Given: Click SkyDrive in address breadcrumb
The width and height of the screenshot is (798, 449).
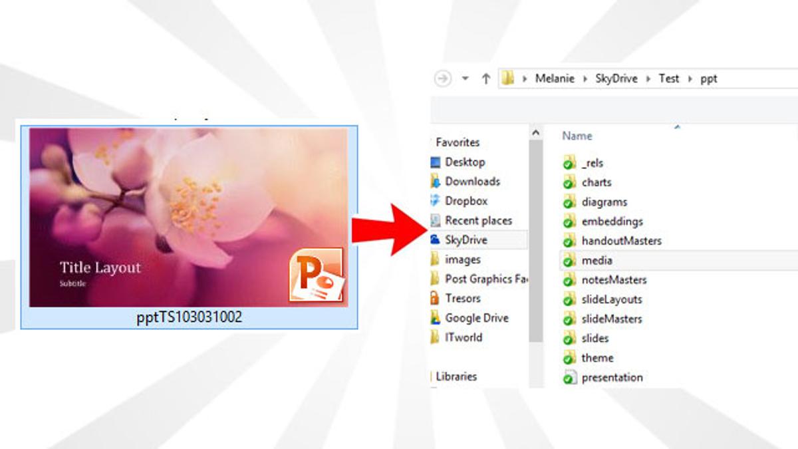Looking at the screenshot, I should pyautogui.click(x=616, y=78).
